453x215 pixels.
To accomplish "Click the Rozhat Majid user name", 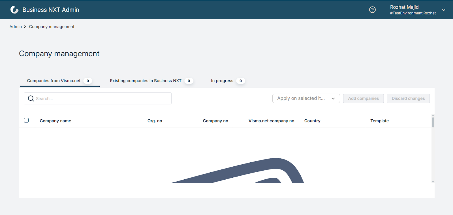I will (x=404, y=7).
